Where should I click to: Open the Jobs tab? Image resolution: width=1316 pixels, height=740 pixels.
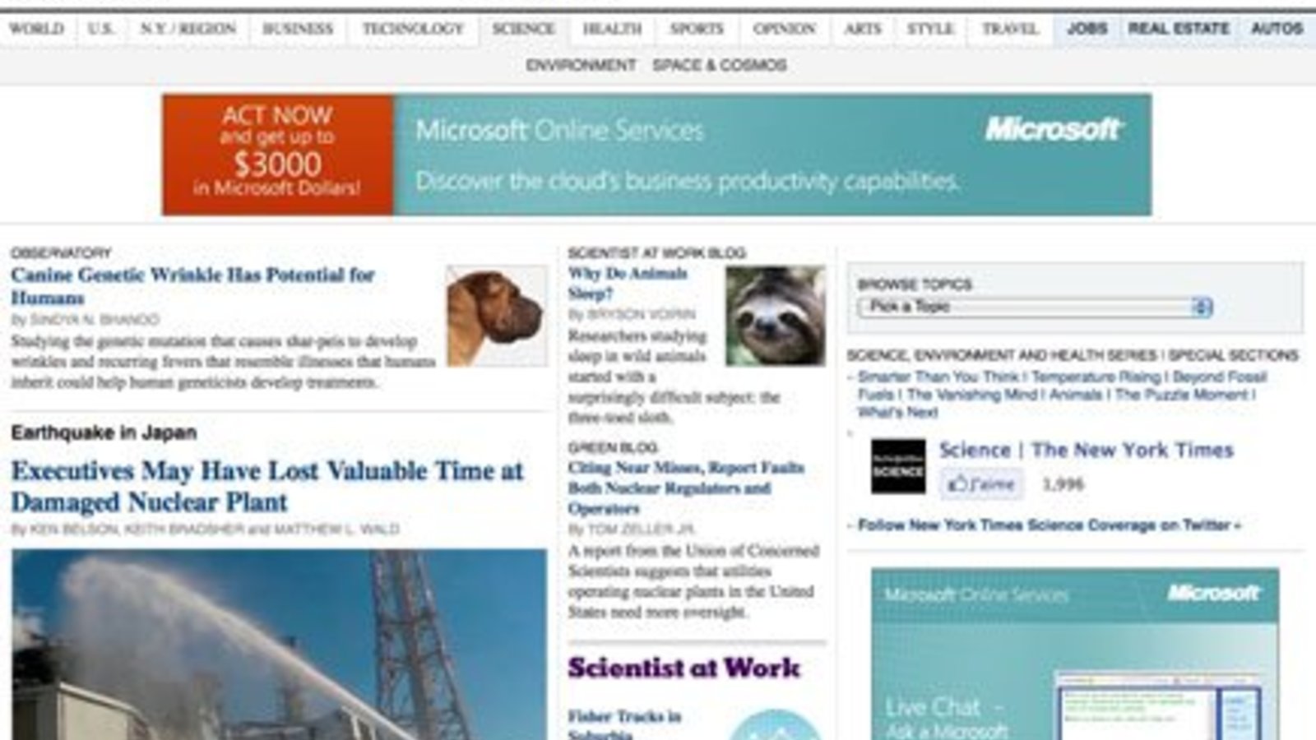pyautogui.click(x=1087, y=29)
